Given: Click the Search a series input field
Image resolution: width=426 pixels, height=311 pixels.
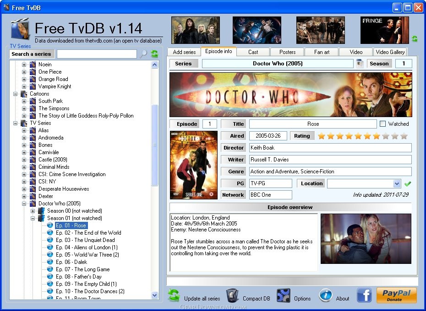Looking at the screenshot, I should (x=97, y=54).
